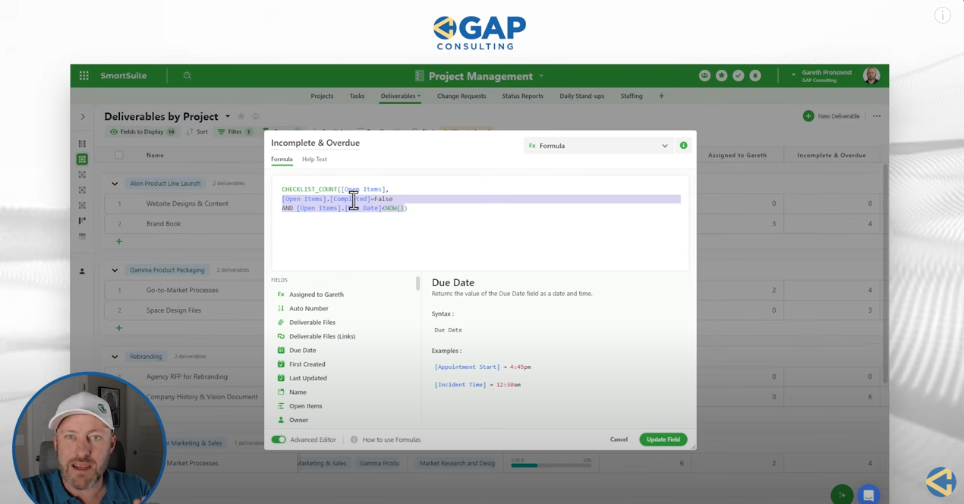This screenshot has height=504, width=964.
Task: Click the Update Field button
Action: pyautogui.click(x=663, y=439)
